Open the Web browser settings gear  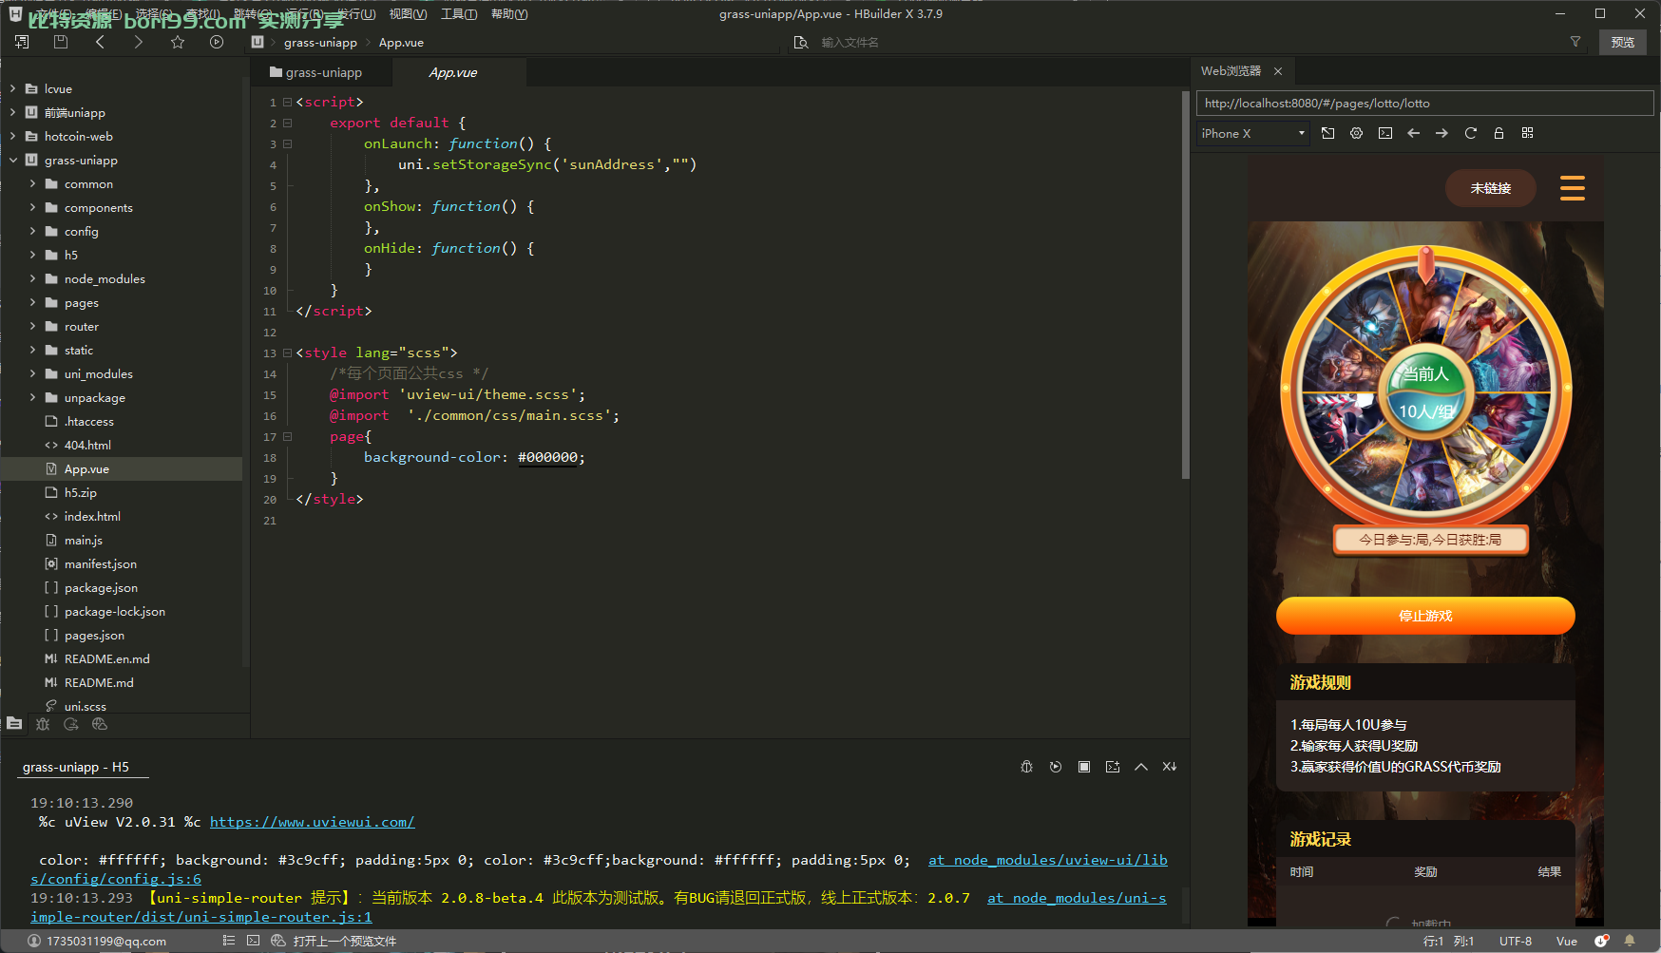point(1357,133)
